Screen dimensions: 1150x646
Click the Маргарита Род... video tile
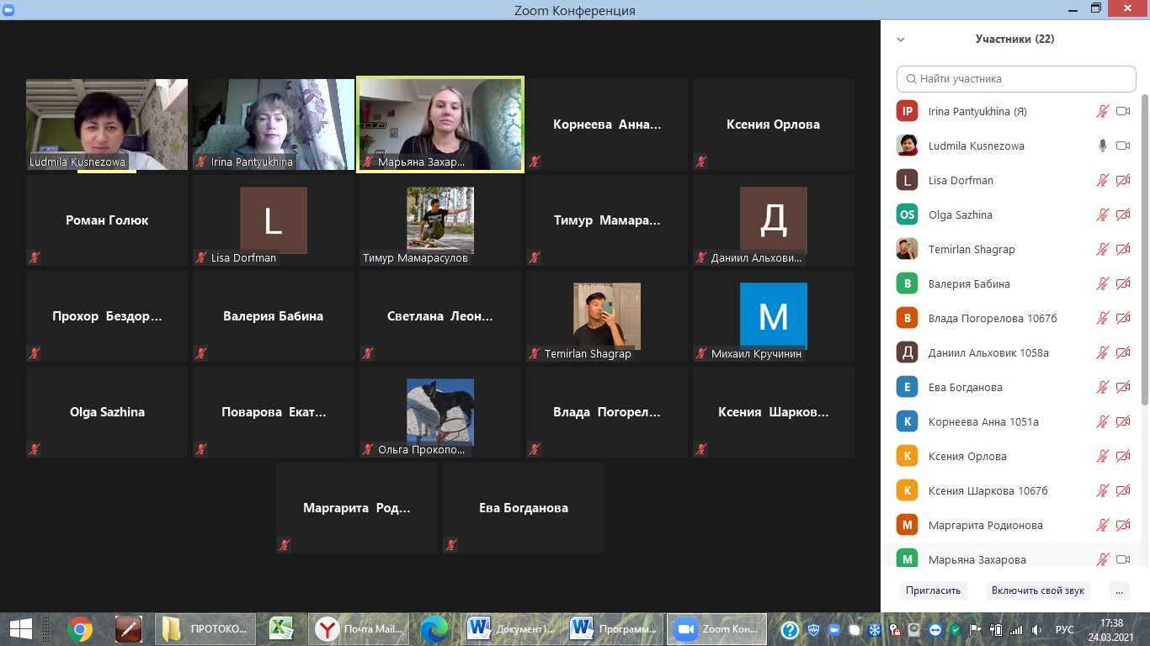point(357,508)
